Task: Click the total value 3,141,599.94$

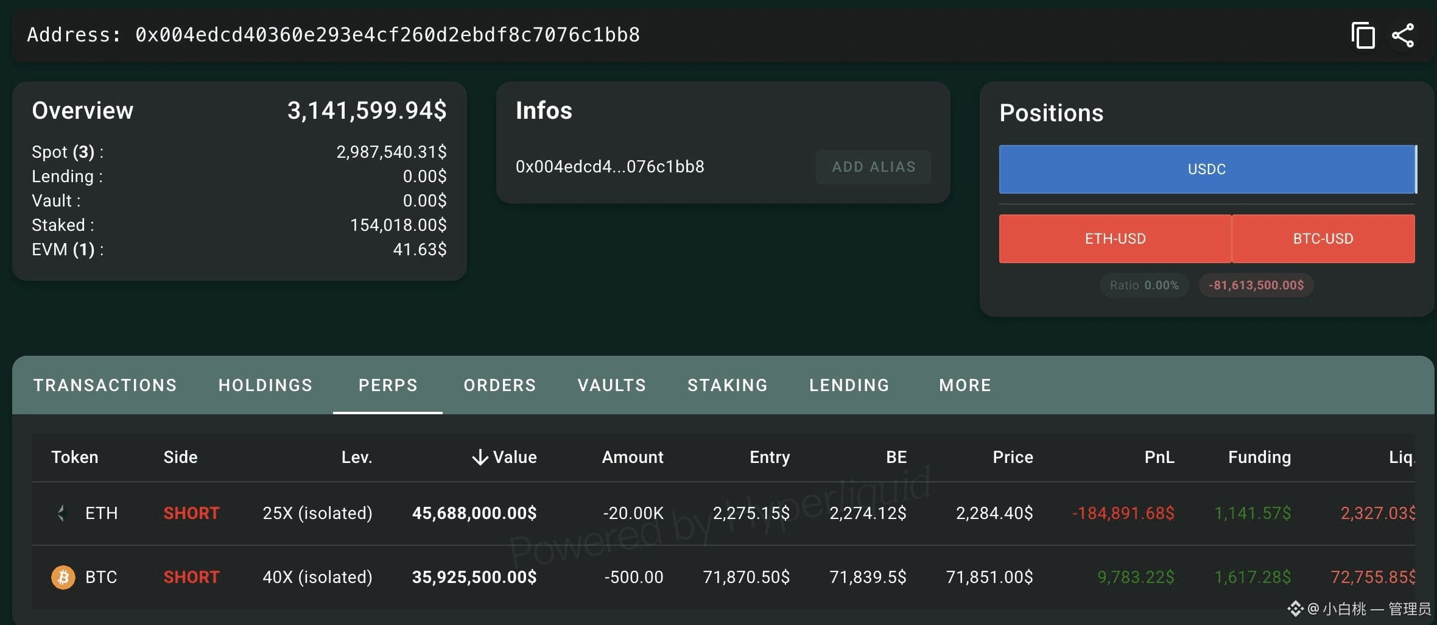Action: tap(367, 110)
